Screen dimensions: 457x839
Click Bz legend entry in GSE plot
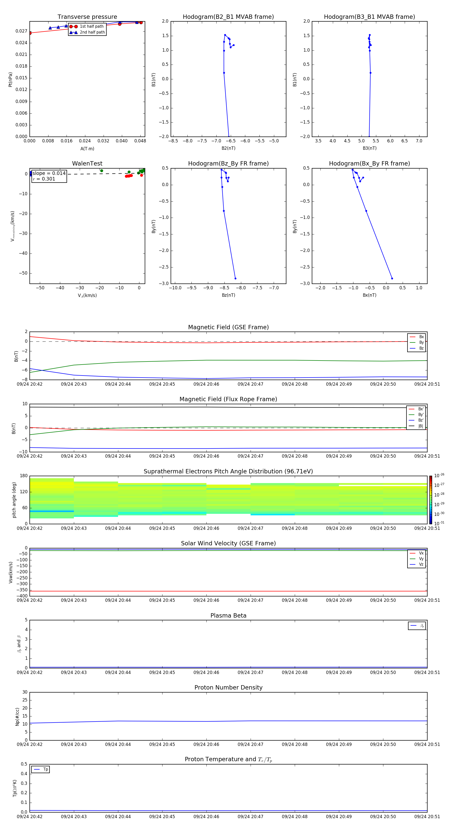(x=417, y=349)
